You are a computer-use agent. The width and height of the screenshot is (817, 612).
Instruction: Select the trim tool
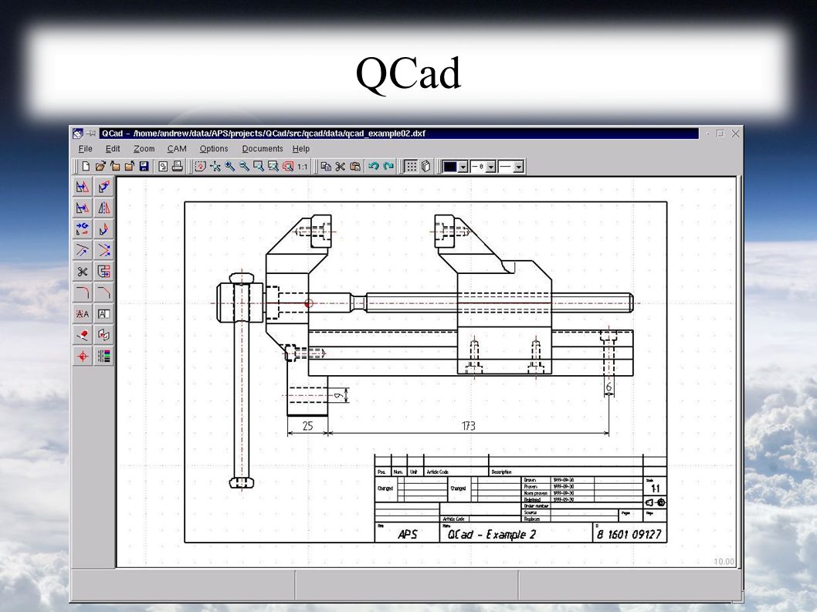83,250
